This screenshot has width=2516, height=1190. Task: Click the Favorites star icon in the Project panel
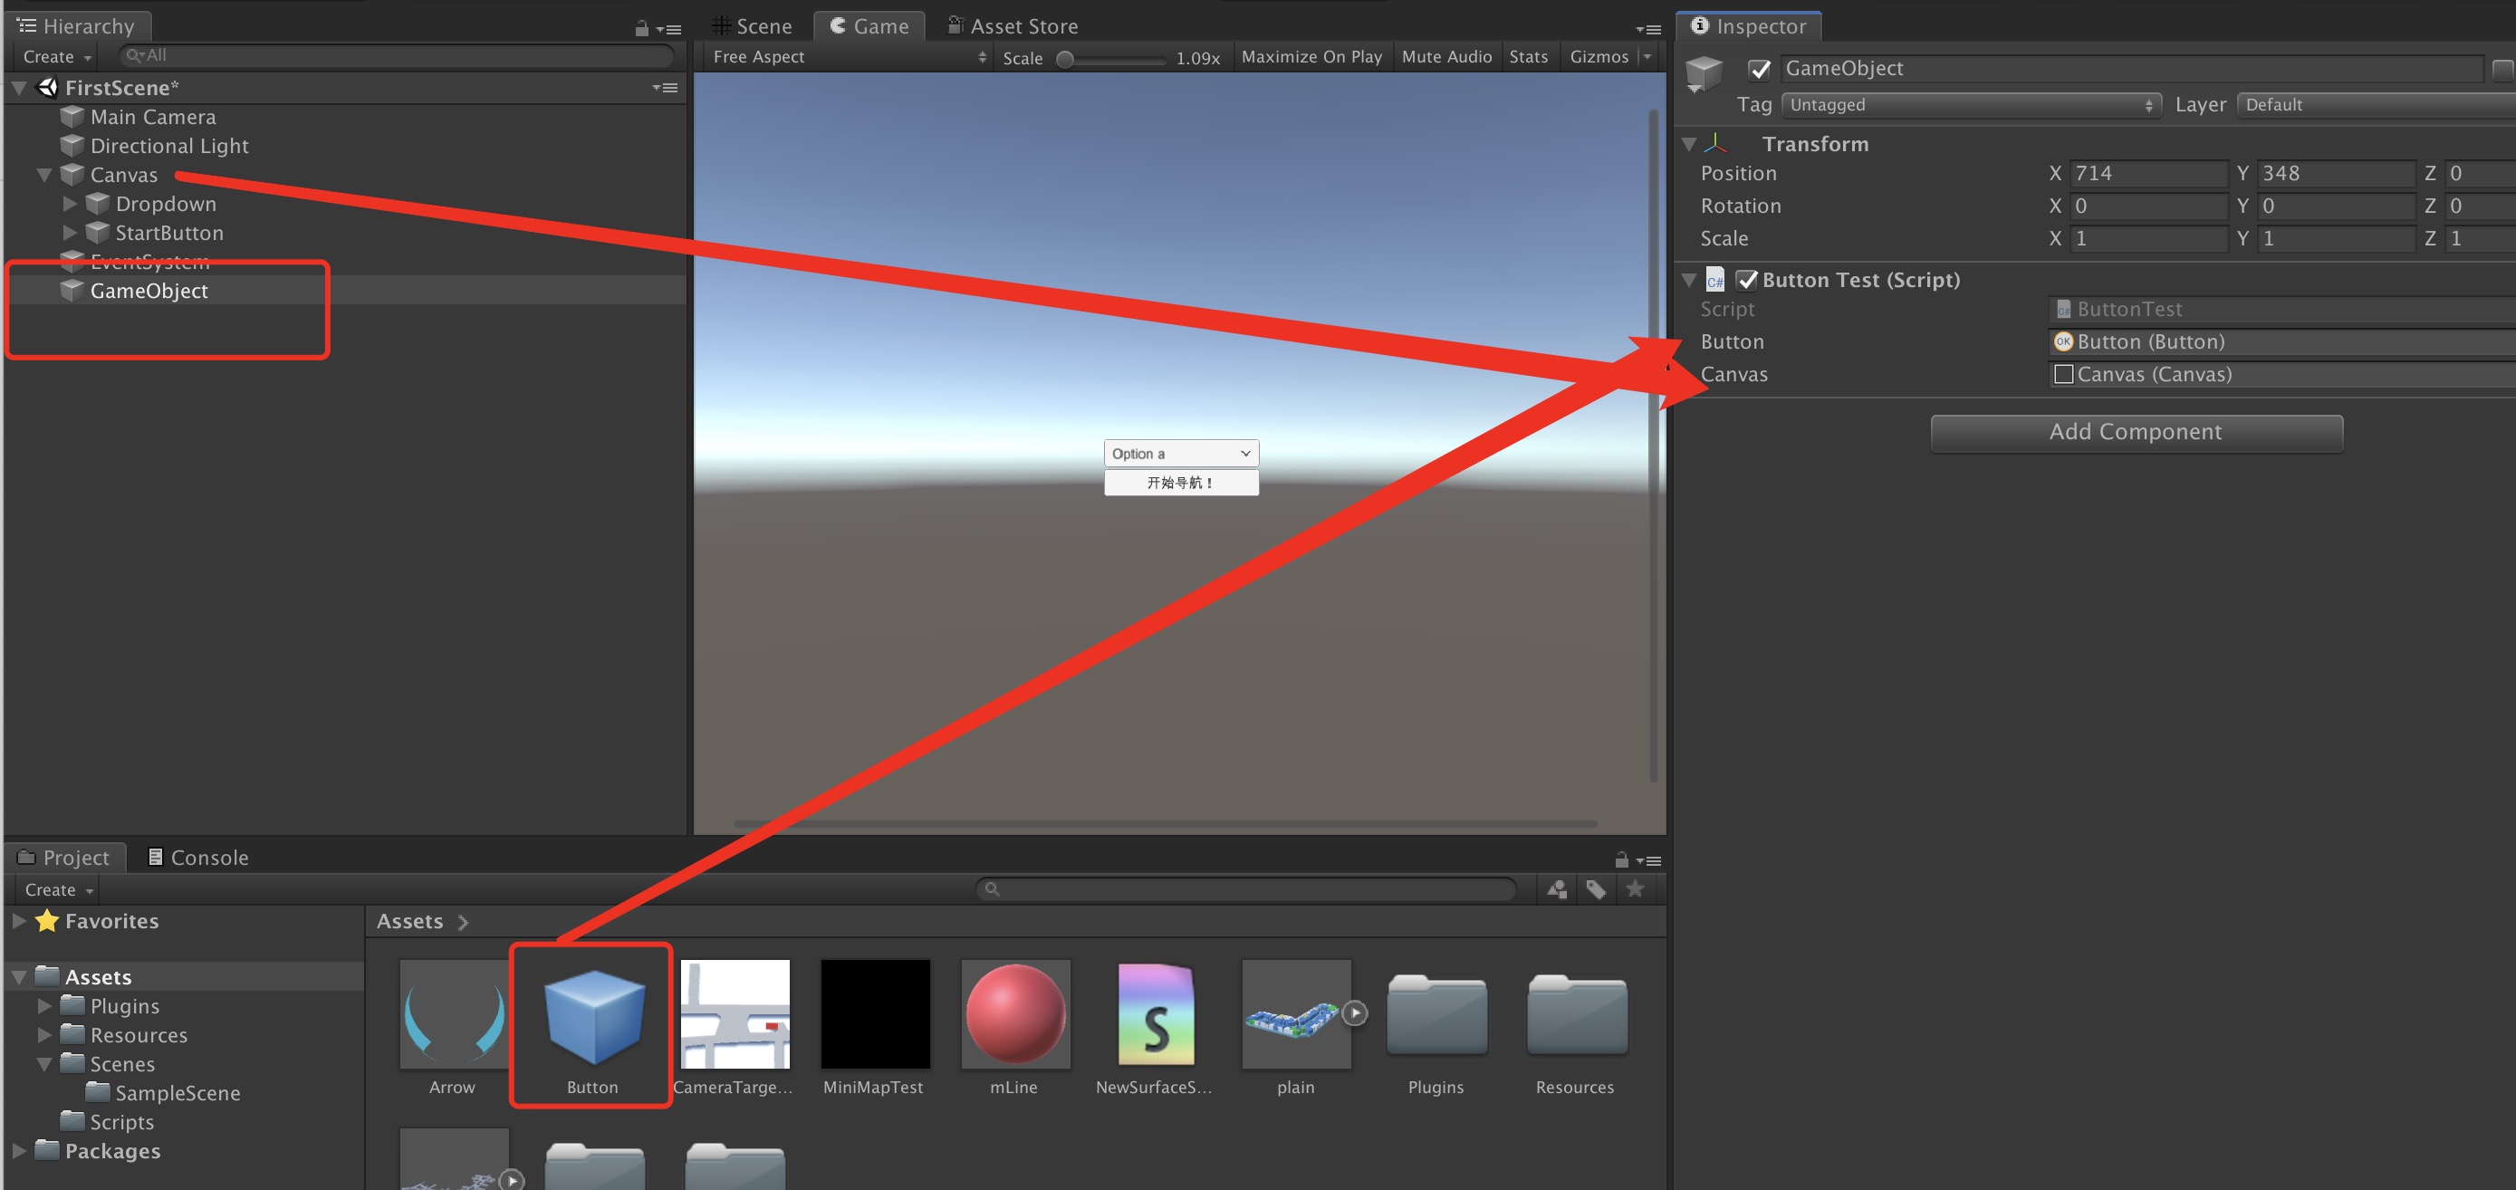[x=45, y=920]
